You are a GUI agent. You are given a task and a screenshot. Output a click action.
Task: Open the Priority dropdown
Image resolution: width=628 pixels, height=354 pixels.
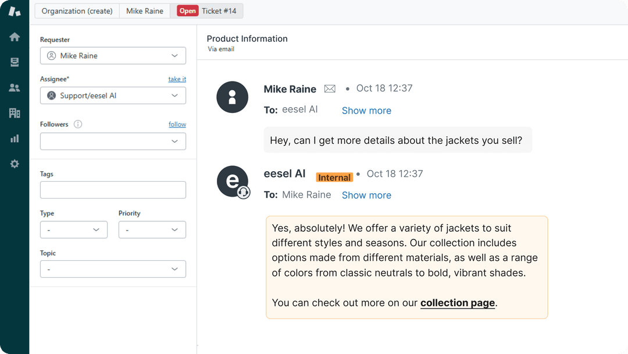152,229
